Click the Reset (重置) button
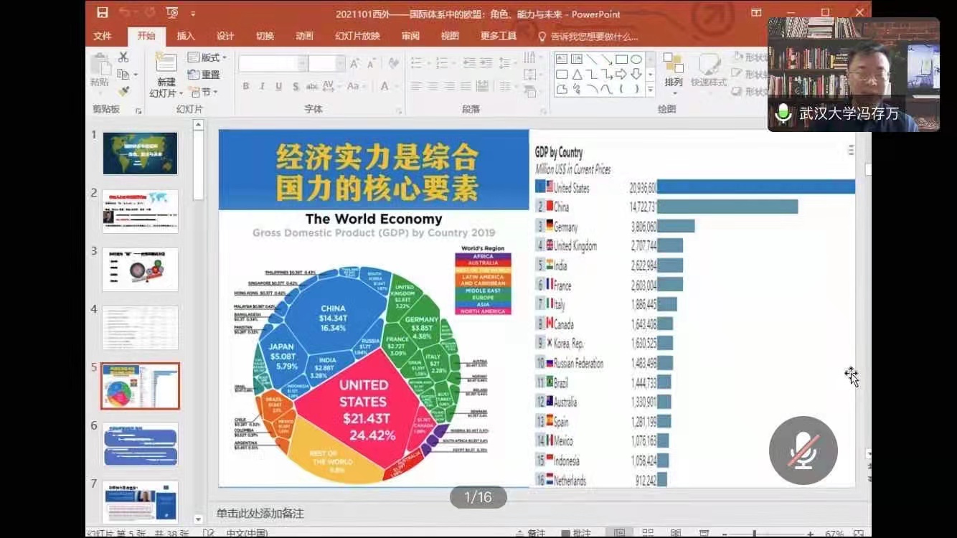This screenshot has width=957, height=538. click(204, 75)
